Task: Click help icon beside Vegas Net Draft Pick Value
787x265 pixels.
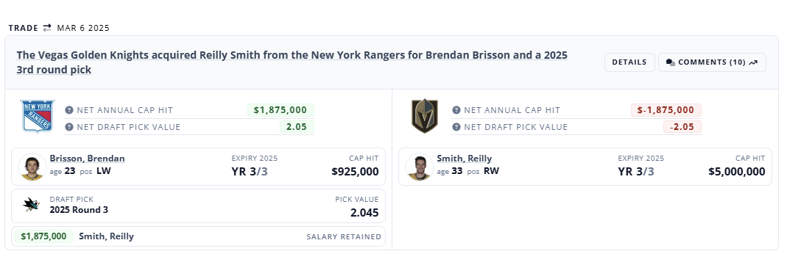Action: tap(456, 127)
